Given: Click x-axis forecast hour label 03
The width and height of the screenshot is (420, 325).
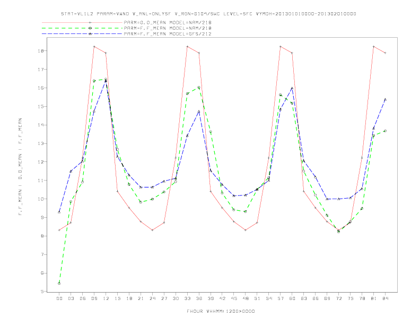Looking at the screenshot, I should point(71,298).
